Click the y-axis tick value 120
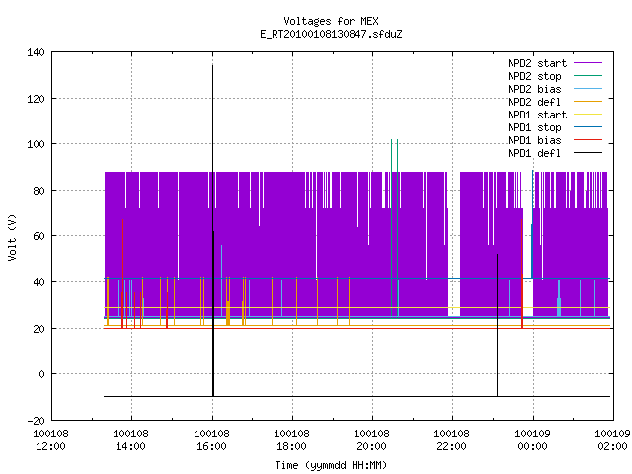This screenshot has width=632, height=474. (x=37, y=99)
